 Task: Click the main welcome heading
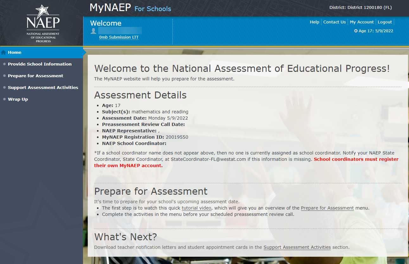[242, 69]
